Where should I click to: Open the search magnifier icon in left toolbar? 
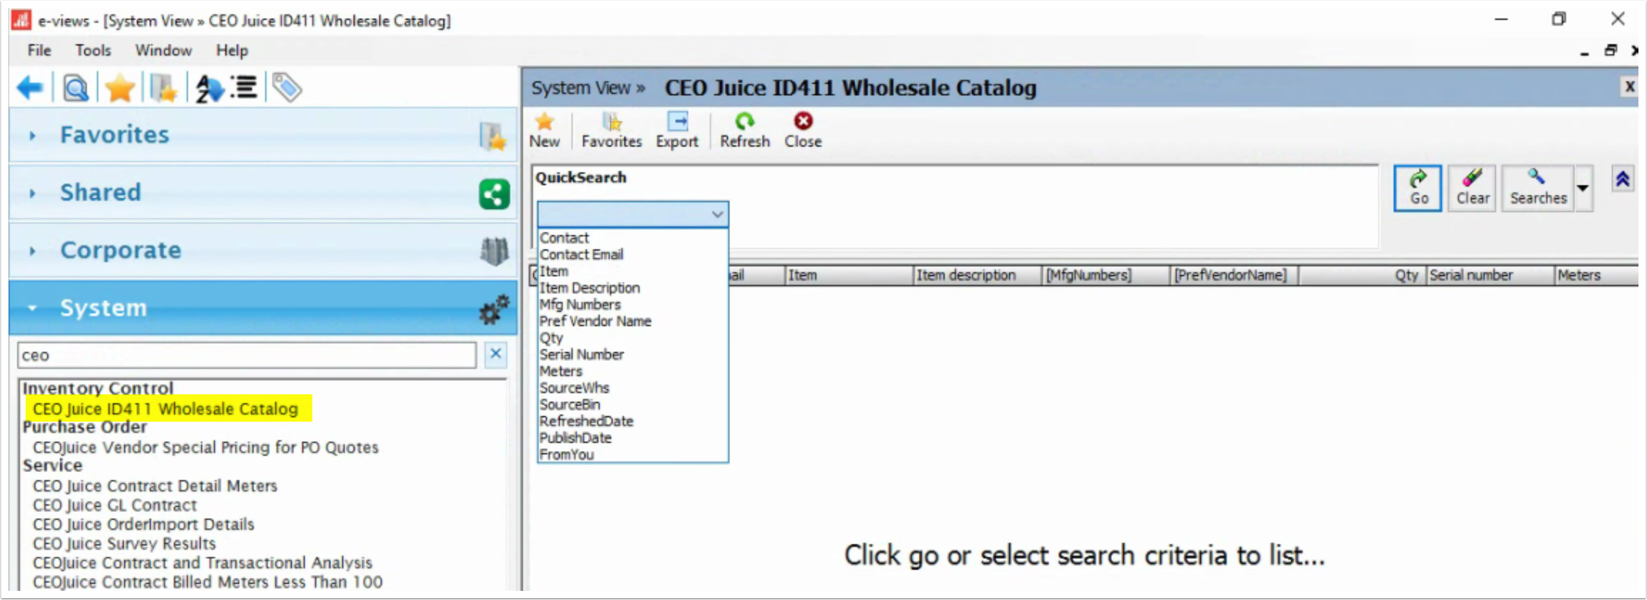[75, 88]
